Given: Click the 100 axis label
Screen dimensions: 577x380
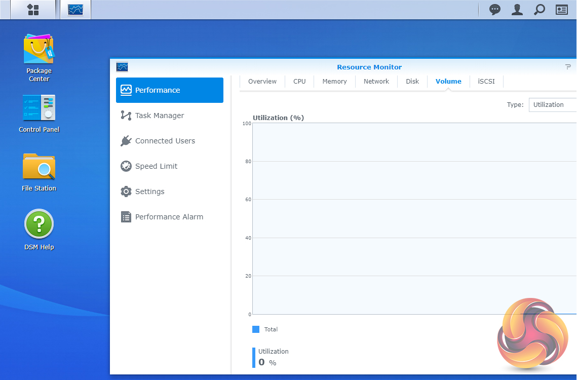Looking at the screenshot, I should click(x=247, y=123).
